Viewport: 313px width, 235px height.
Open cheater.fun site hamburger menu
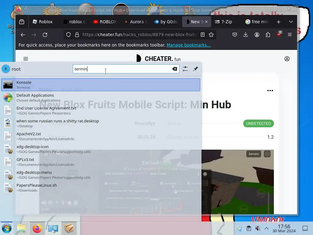tap(26, 59)
